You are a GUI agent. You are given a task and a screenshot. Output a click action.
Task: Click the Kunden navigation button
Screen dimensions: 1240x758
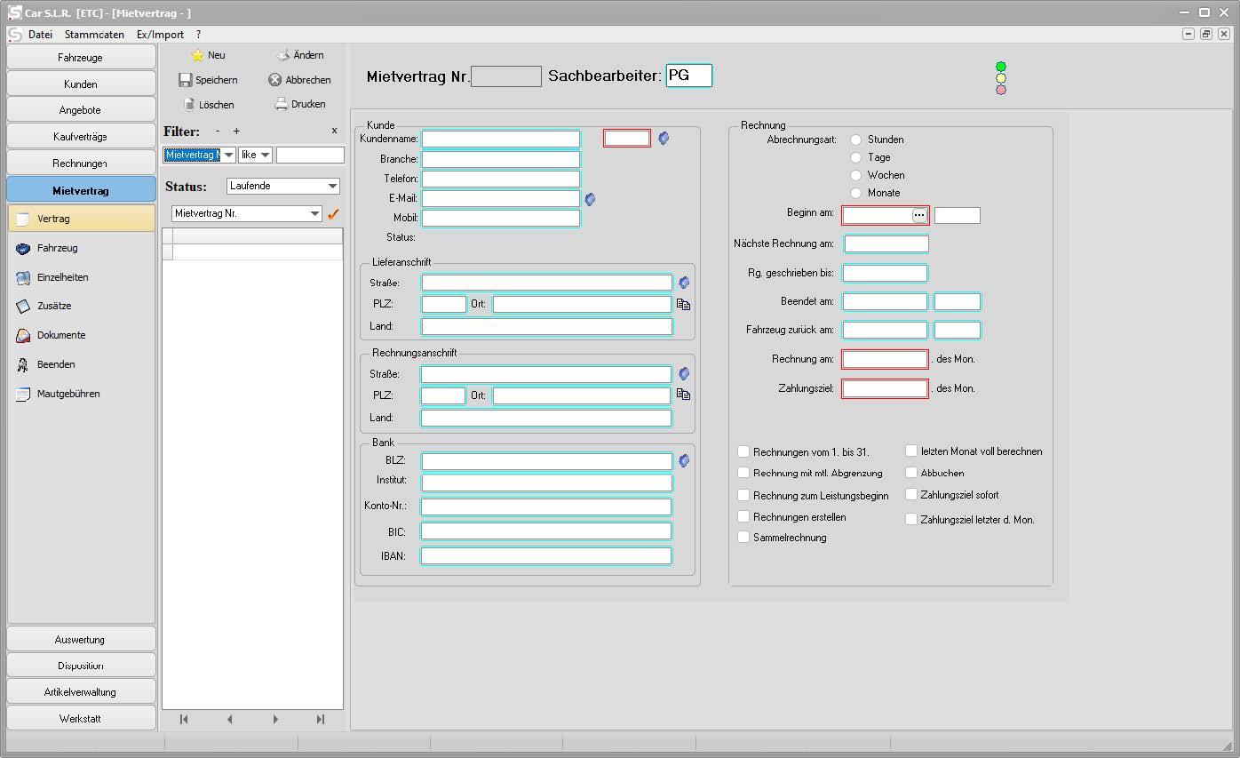click(x=81, y=84)
